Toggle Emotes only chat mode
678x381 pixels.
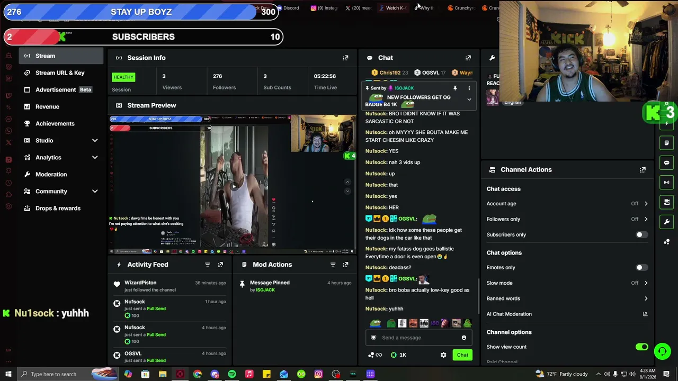click(641, 268)
